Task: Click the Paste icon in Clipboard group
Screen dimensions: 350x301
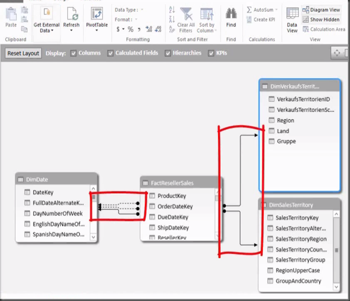Action: (11, 14)
